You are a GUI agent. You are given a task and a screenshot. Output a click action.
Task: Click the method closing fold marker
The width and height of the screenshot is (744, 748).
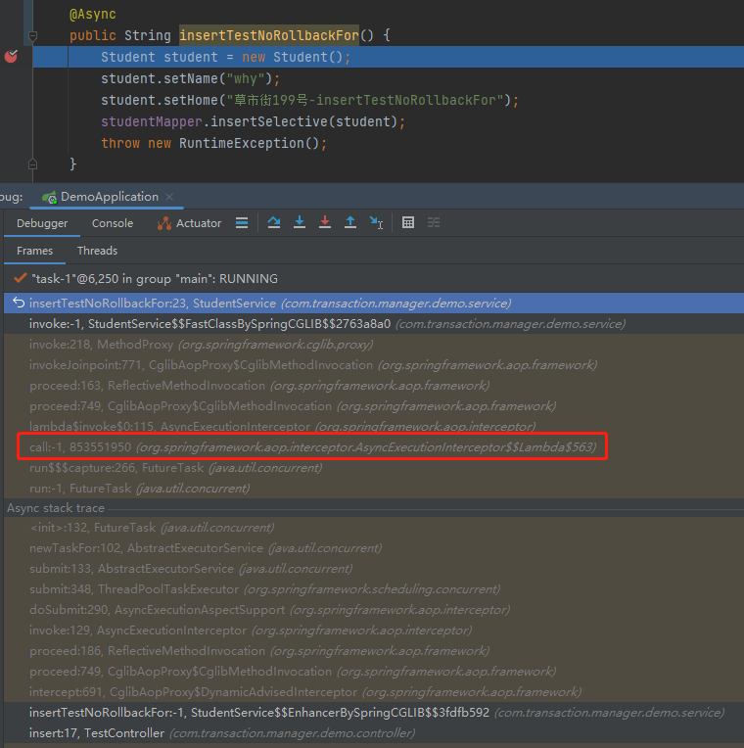click(x=32, y=164)
